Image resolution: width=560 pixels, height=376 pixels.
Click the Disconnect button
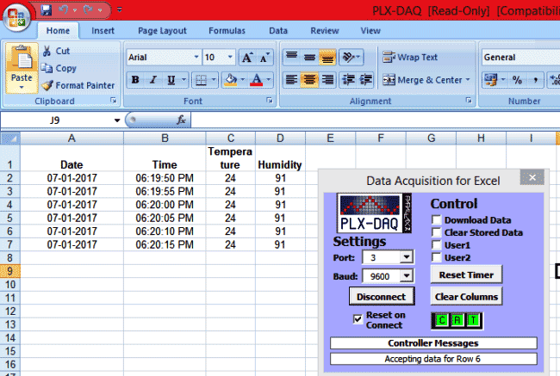pyautogui.click(x=382, y=297)
